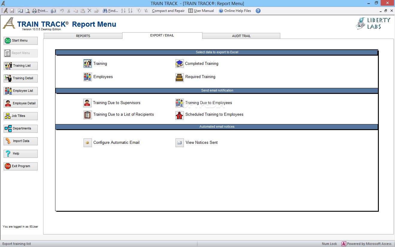Click the TRAIN TRACK Report Menu heading
395x247 pixels.
tap(66, 24)
